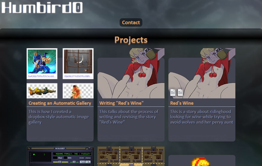Click the writing and revising process description
Image resolution: width=262 pixels, height=166 pixels.
pyautogui.click(x=129, y=117)
